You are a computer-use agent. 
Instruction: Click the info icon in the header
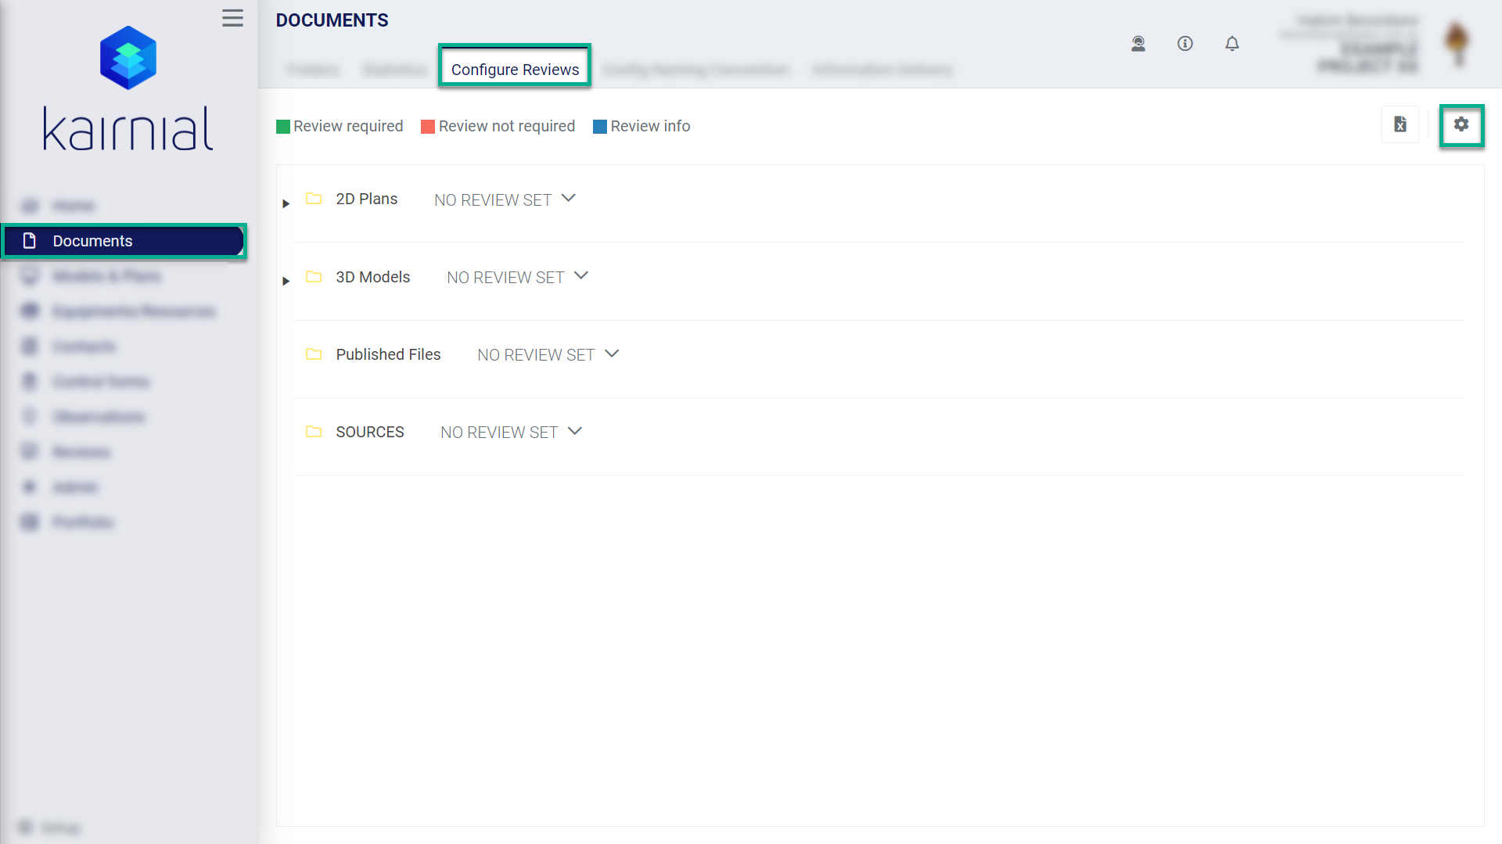click(1185, 44)
